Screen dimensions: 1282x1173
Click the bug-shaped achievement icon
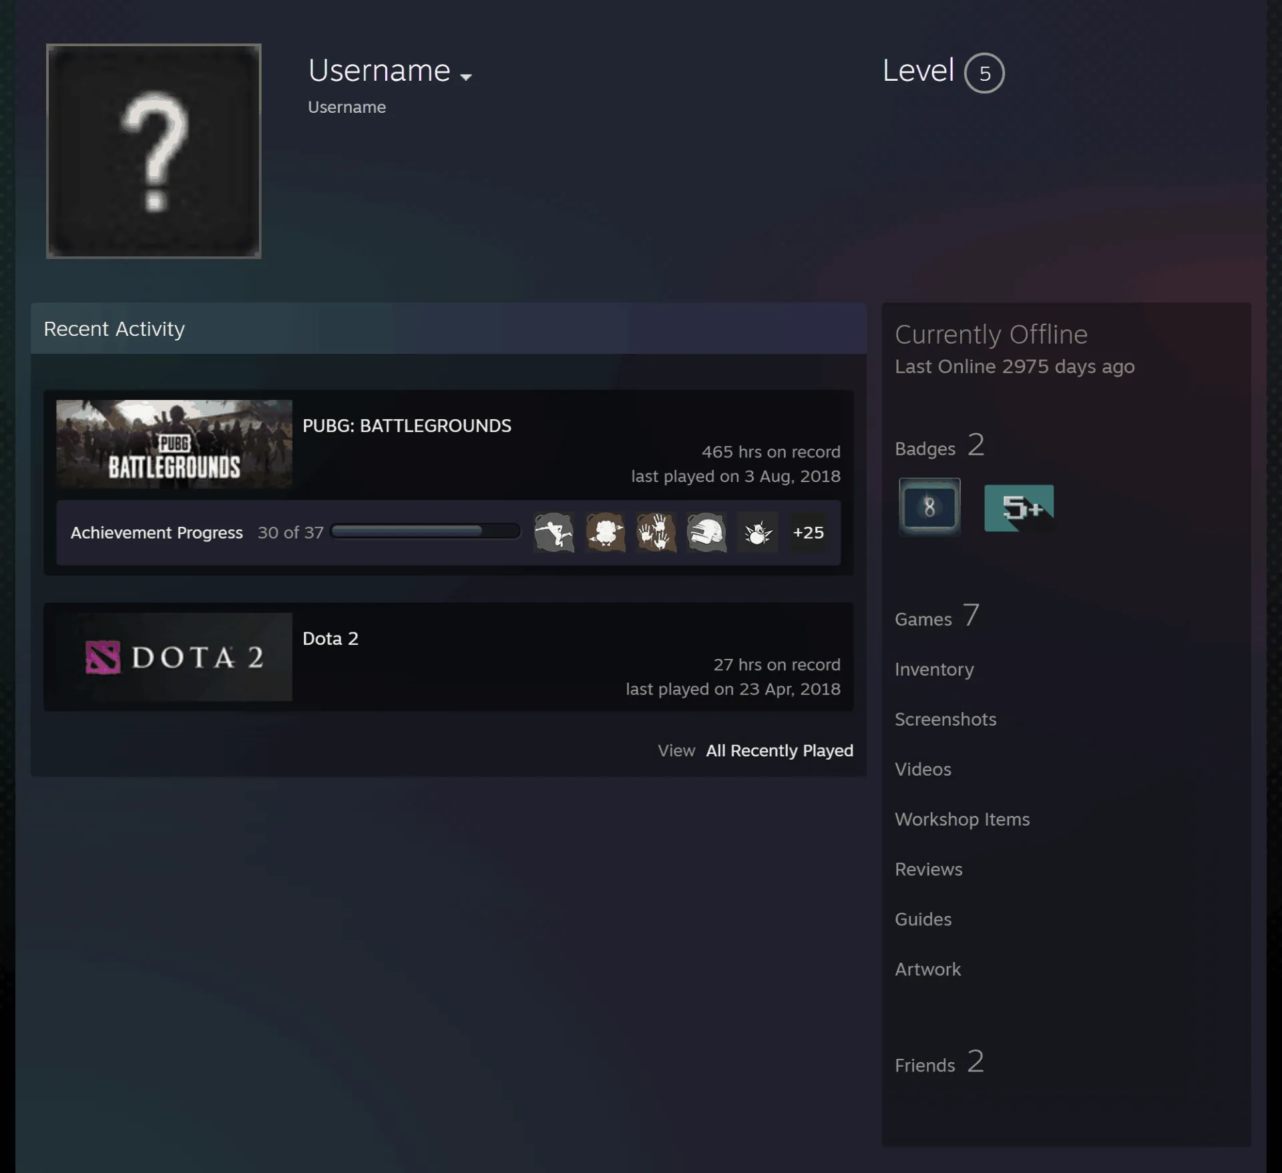tap(758, 532)
